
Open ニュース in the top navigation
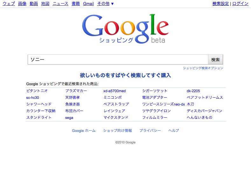(x=60, y=3)
